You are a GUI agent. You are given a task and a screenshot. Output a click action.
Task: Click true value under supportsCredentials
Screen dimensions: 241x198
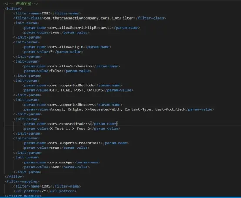tap(55, 148)
